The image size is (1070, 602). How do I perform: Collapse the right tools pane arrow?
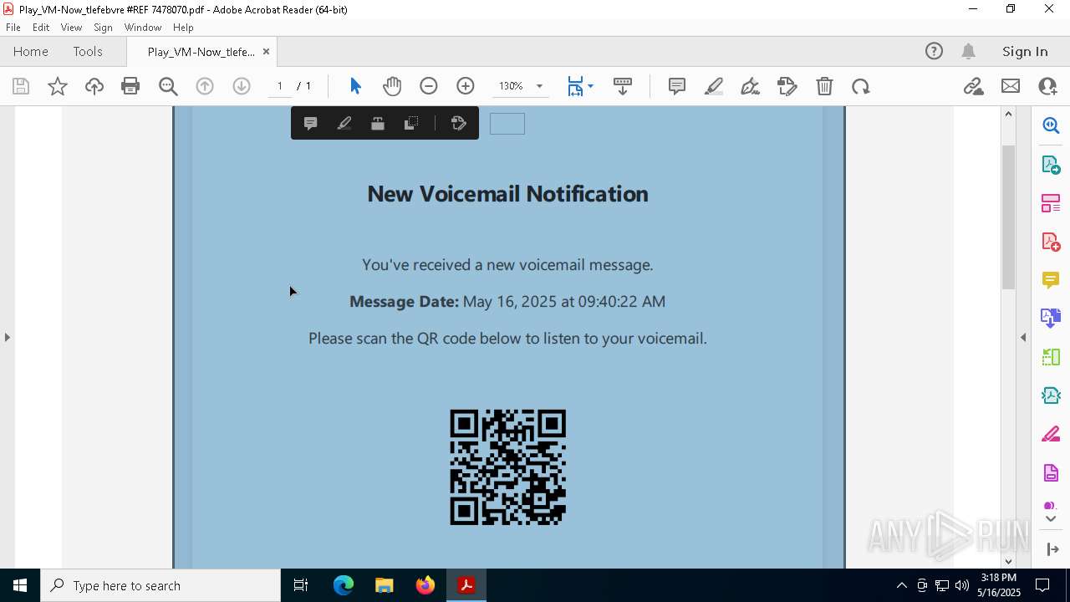1023,337
